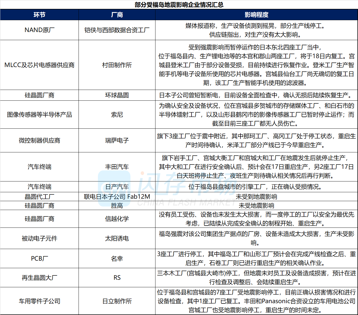
Task: Click the 硅晶圆厂商 cell beside 环球晶圆
Action: coord(40,95)
